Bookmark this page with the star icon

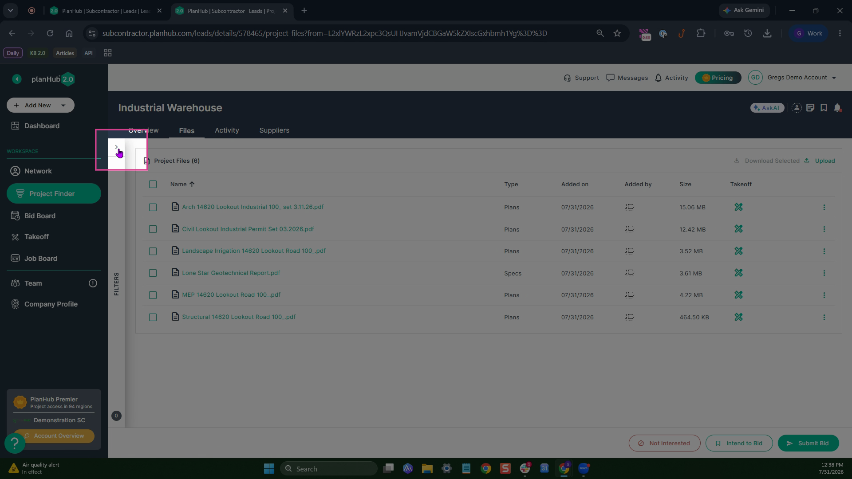tap(617, 33)
